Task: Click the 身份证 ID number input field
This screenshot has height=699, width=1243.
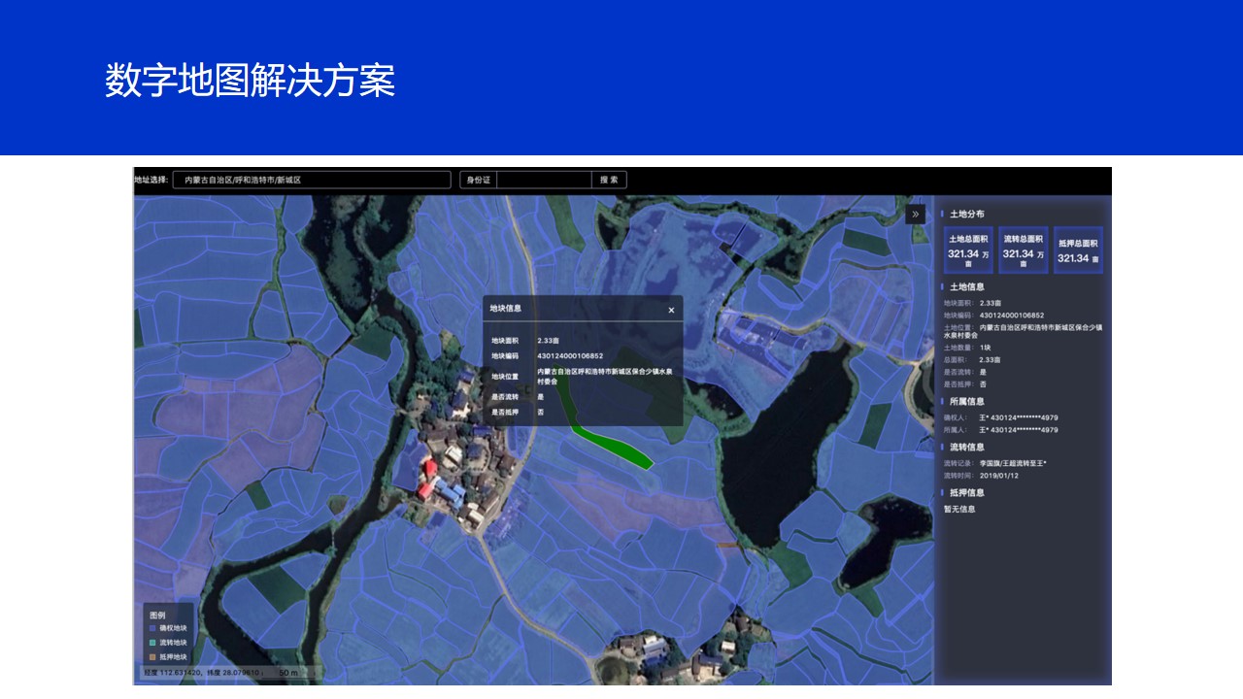Action: [544, 180]
